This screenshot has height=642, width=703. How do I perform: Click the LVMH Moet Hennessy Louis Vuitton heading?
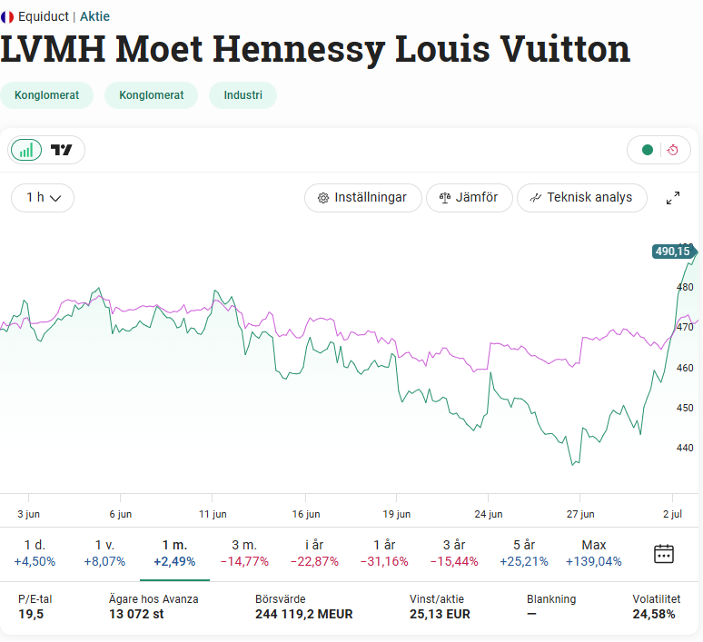(x=315, y=49)
